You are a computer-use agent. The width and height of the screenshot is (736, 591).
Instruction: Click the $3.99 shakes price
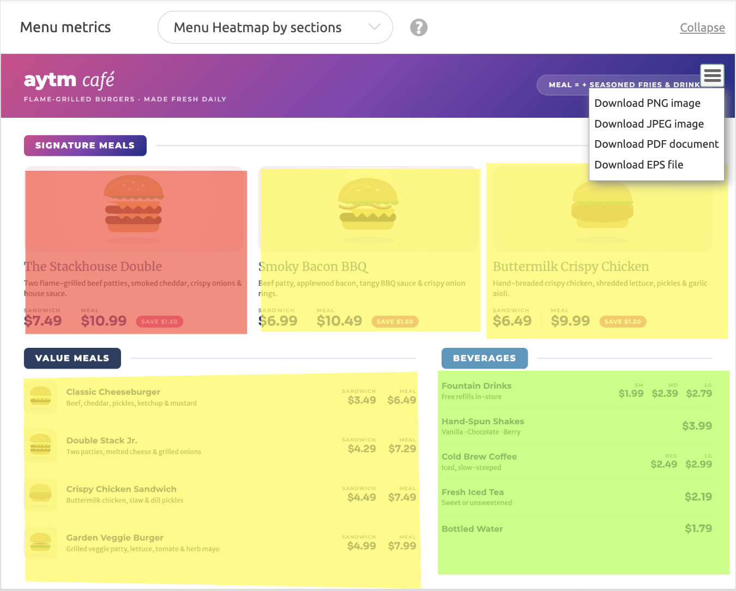coord(697,426)
